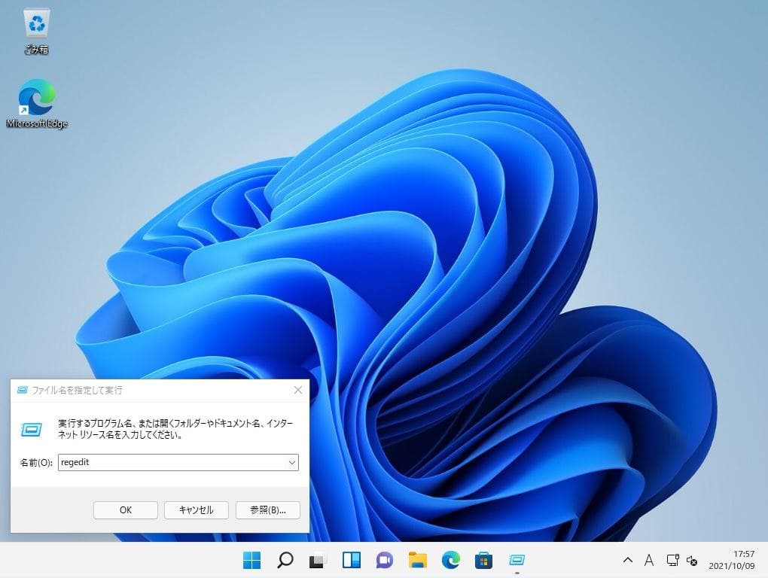Expand the 名前 combo box dropdown arrow
Viewport: 768px width, 578px height.
292,463
